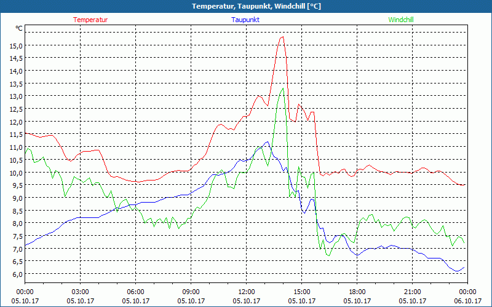This screenshot has width=492, height=307.
Task: Click the 10,5 y-axis value
Action: coord(16,160)
